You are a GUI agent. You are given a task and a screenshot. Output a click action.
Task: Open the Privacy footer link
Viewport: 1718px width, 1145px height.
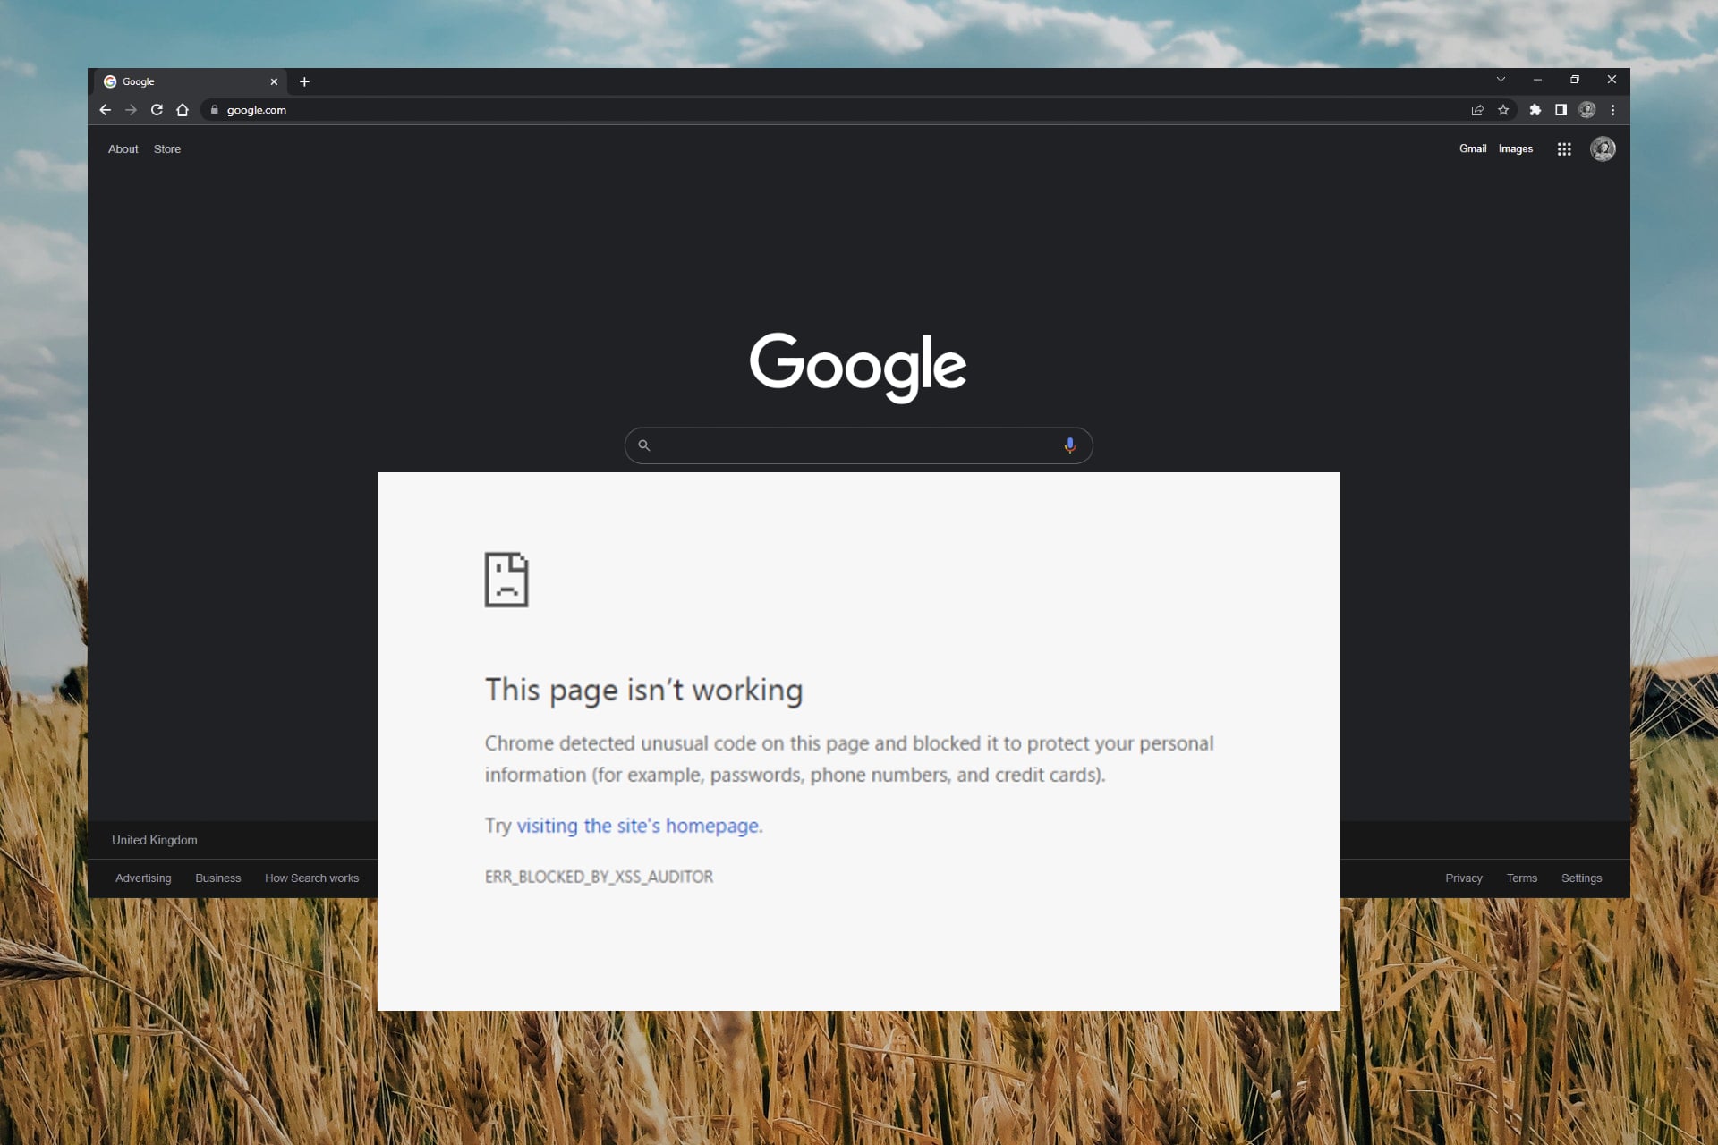(x=1464, y=878)
